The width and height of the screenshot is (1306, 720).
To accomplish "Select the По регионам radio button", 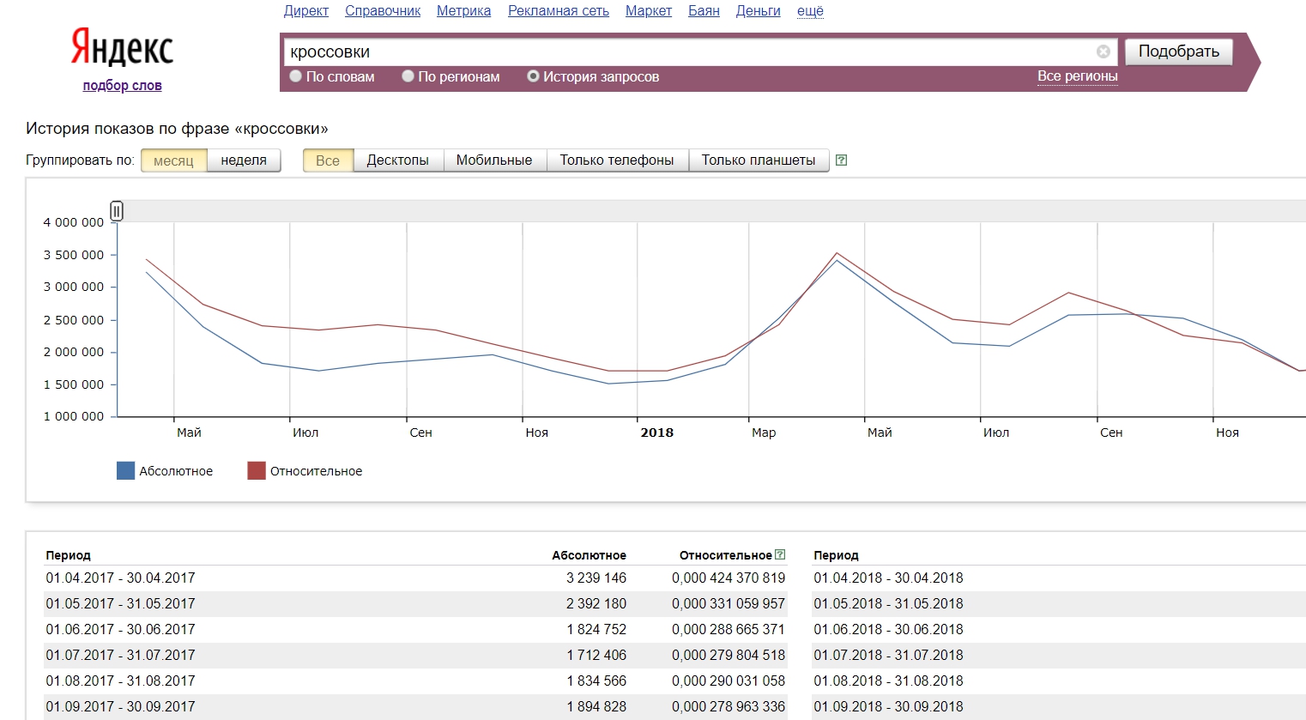I will (x=408, y=76).
